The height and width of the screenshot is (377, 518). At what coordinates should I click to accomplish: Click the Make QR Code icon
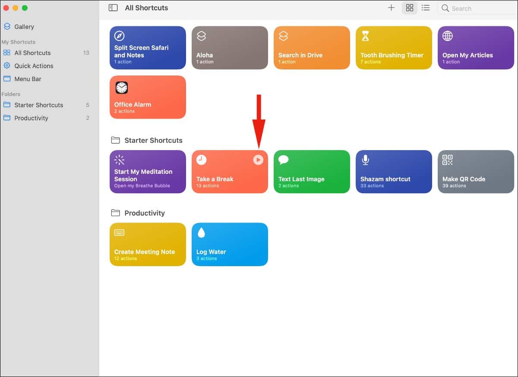[x=448, y=160]
